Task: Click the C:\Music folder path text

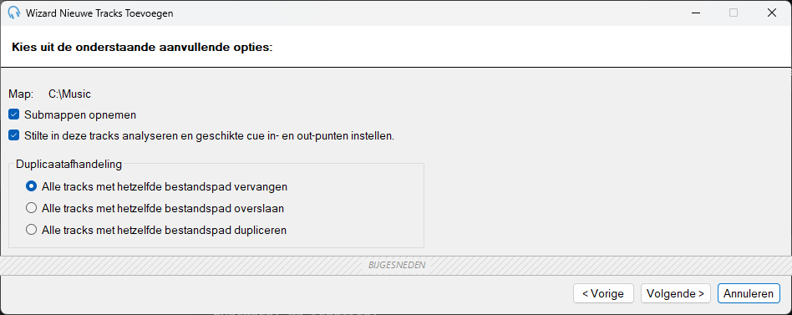Action: [x=69, y=94]
